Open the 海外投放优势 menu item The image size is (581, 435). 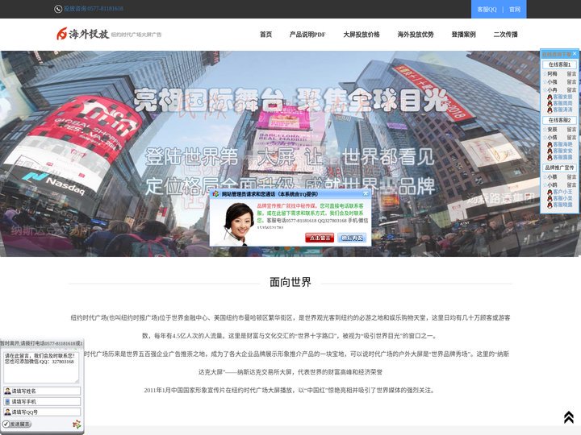tap(416, 35)
